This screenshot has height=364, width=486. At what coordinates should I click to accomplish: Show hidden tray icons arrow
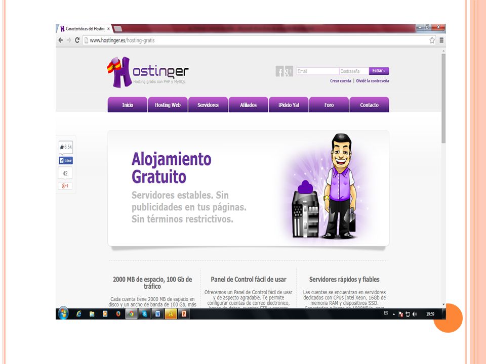click(394, 314)
